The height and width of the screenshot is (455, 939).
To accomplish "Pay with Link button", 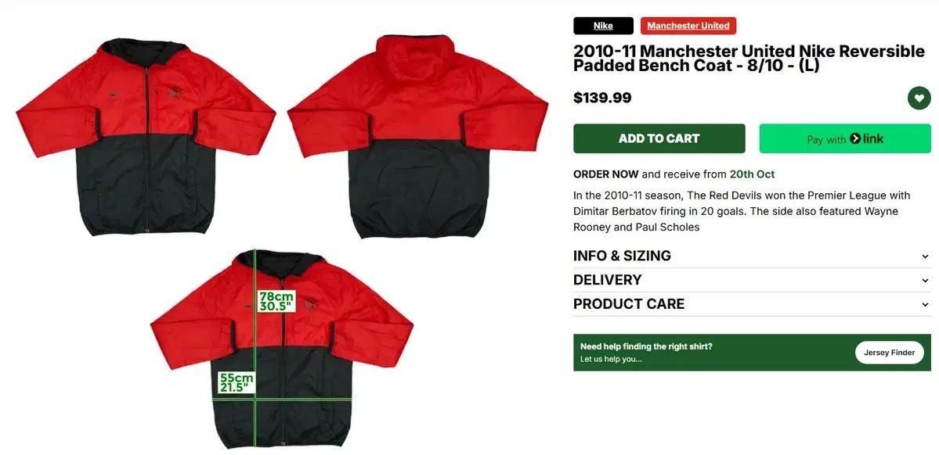I will (845, 138).
